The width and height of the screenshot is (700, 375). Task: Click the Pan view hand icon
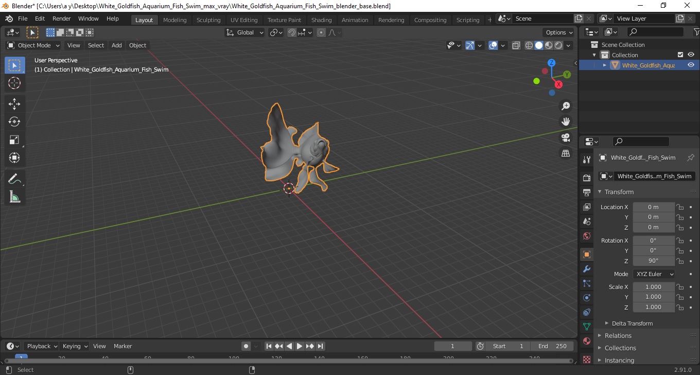(566, 122)
